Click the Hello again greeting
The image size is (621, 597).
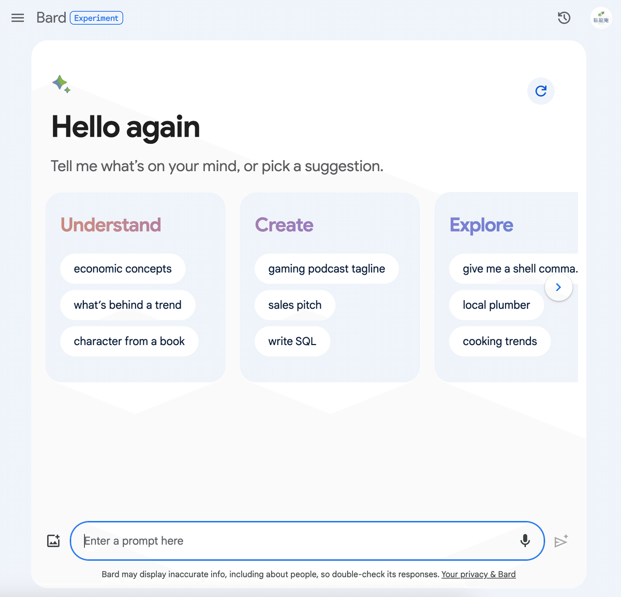pyautogui.click(x=126, y=127)
